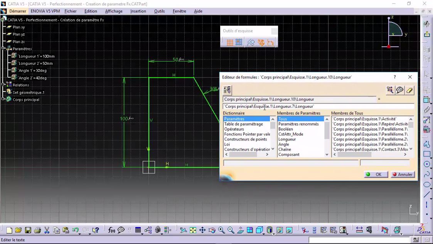This screenshot has width=433, height=244.
Task: Toggle Dimensional Constraints in sketch tools
Action: (x=271, y=42)
